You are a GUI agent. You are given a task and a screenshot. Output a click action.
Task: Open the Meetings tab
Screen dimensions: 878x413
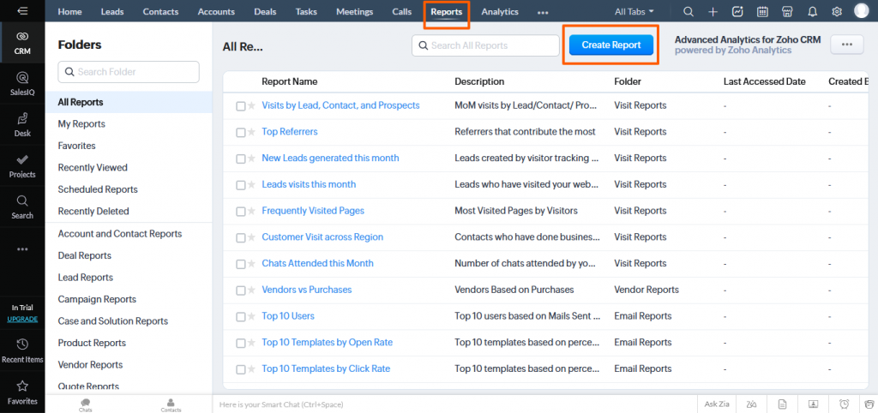354,11
